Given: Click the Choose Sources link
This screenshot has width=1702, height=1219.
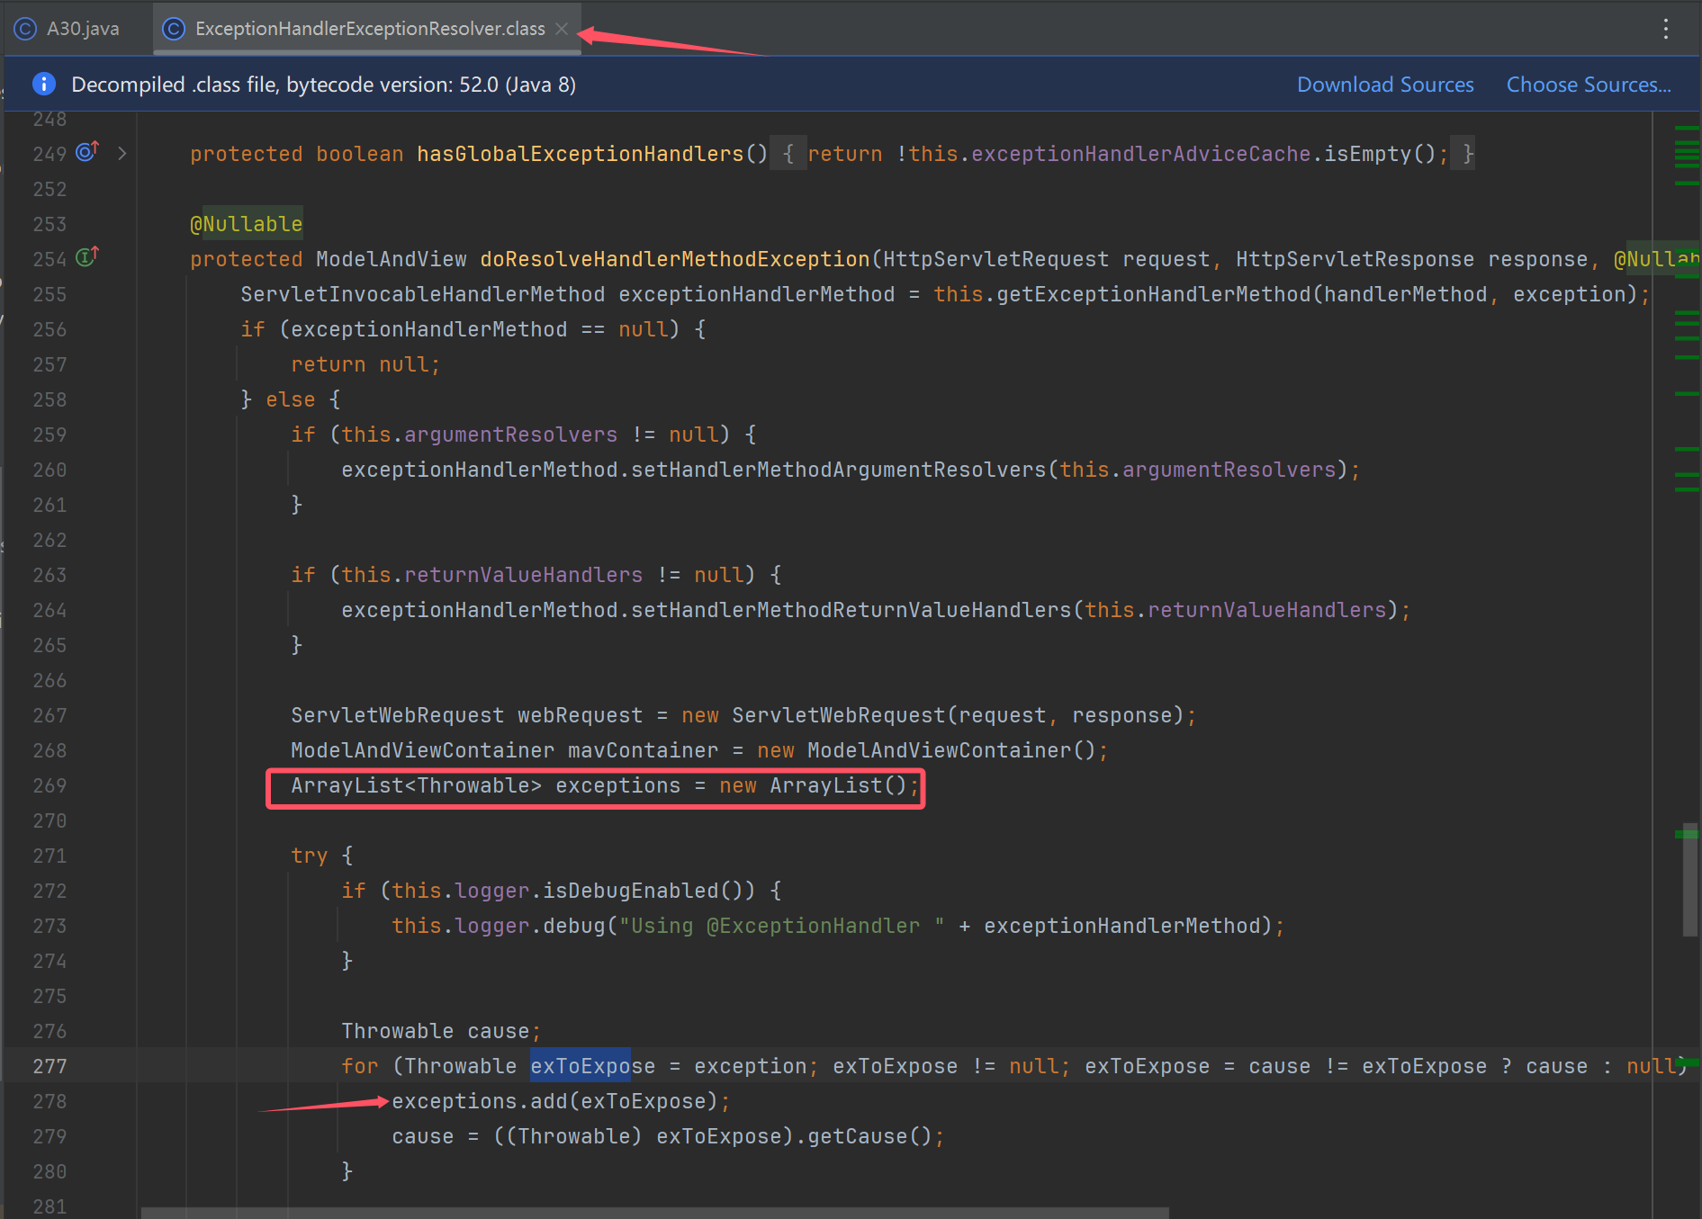Looking at the screenshot, I should 1589,85.
